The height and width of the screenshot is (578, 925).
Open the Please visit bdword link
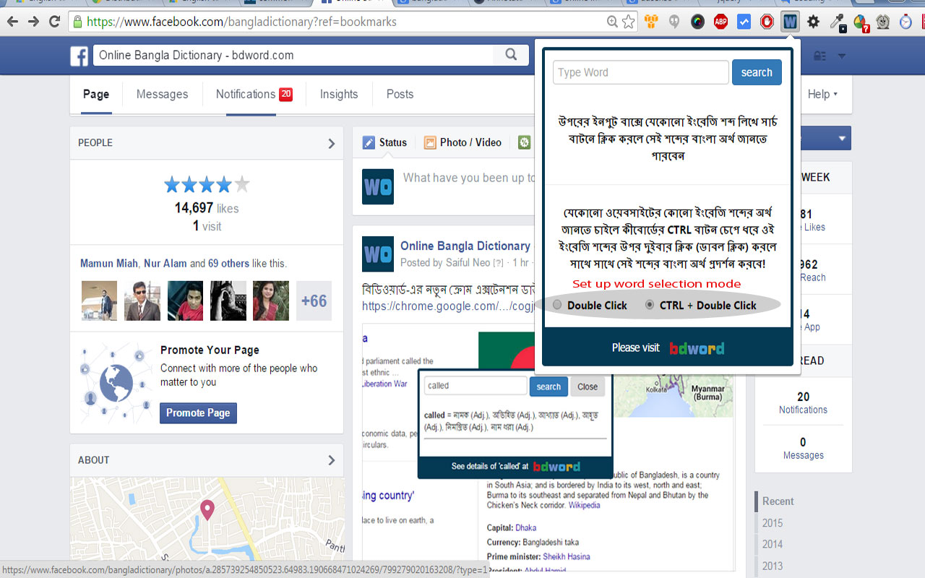click(668, 348)
